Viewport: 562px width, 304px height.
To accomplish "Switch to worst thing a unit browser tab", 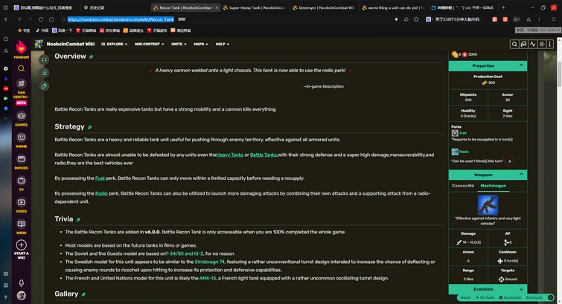I will 392,7.
